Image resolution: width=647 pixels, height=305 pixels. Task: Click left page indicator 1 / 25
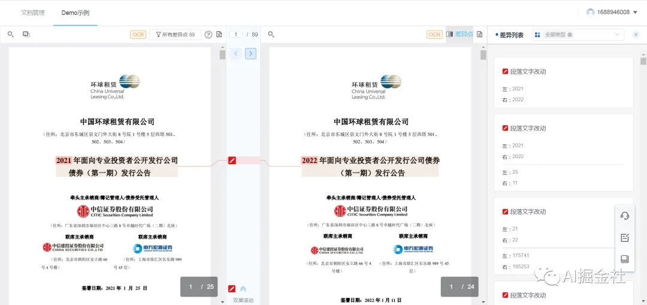pyautogui.click(x=199, y=286)
